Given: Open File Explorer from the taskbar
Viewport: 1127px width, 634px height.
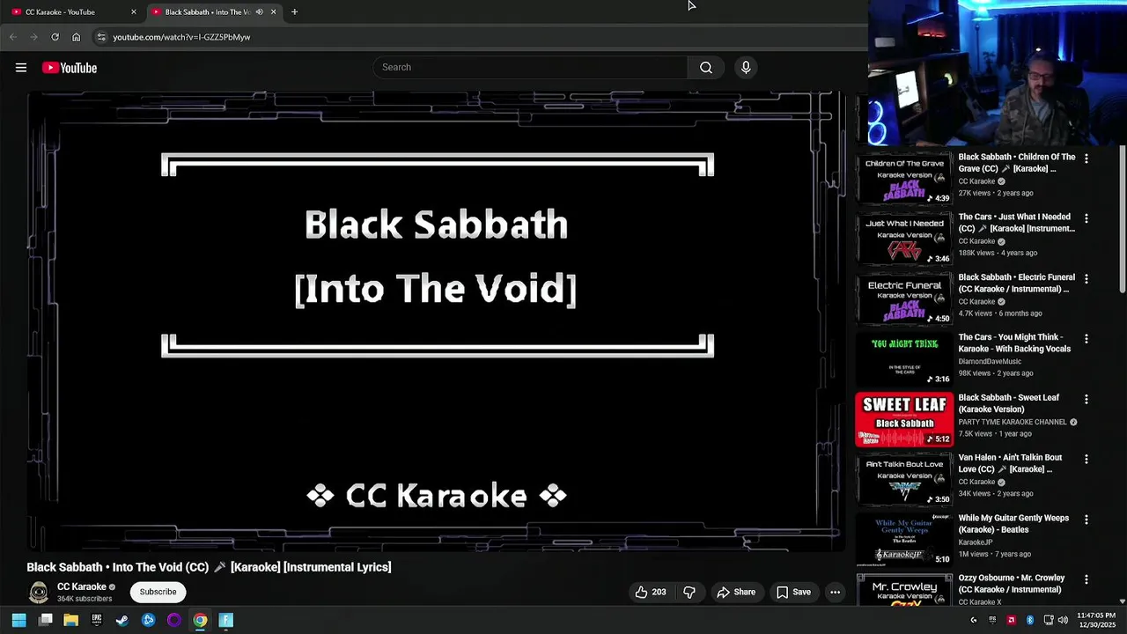Looking at the screenshot, I should click(x=71, y=620).
